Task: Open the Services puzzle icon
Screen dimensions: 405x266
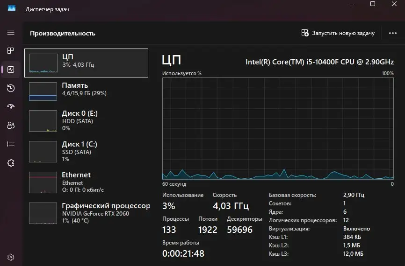Action: tap(11, 162)
